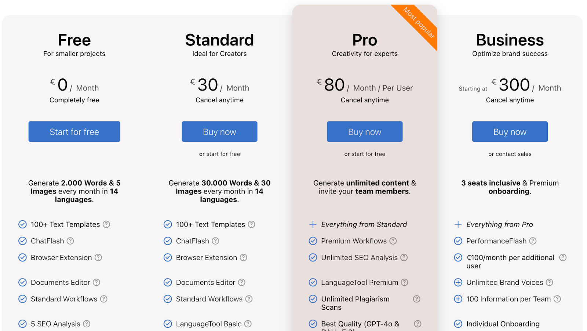Open info tooltip for Premium Workflows
Image resolution: width=587 pixels, height=331 pixels.
393,241
